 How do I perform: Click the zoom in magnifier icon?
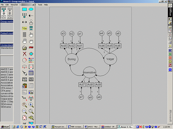tap(31, 105)
